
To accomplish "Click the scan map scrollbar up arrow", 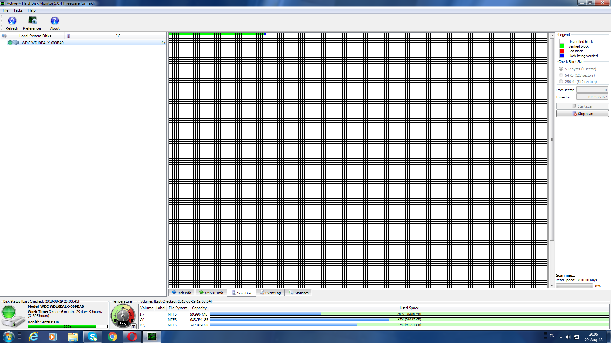I will [x=552, y=36].
